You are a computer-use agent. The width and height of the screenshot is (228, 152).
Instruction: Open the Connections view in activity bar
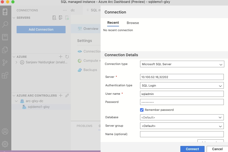(5, 12)
